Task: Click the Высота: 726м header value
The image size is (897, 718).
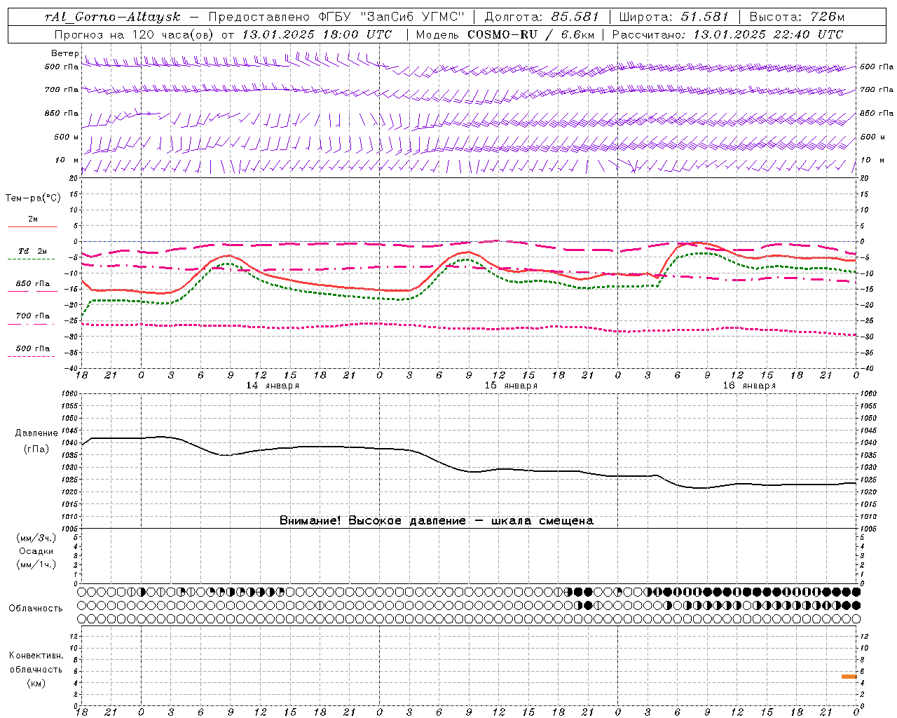Action: (797, 17)
